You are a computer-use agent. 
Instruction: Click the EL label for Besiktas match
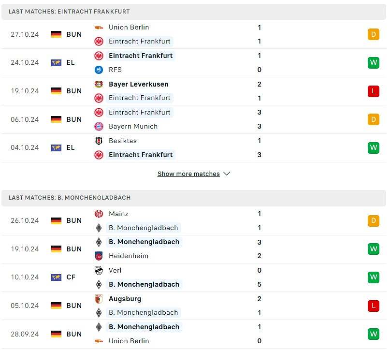(x=71, y=148)
